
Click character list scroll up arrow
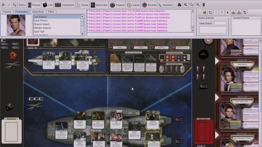[82, 16]
